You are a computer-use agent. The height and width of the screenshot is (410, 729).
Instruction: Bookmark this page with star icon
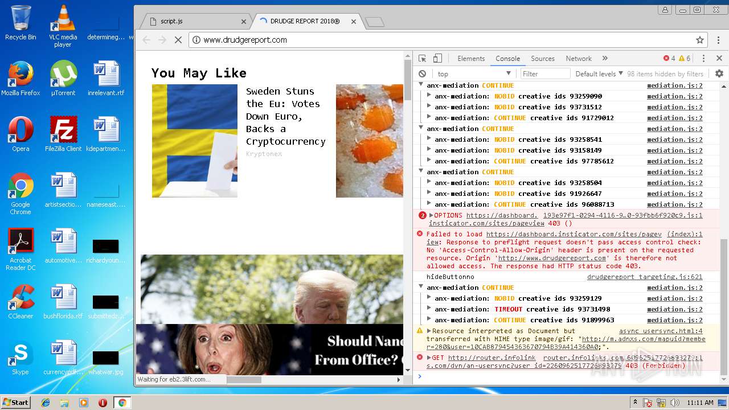click(x=700, y=40)
